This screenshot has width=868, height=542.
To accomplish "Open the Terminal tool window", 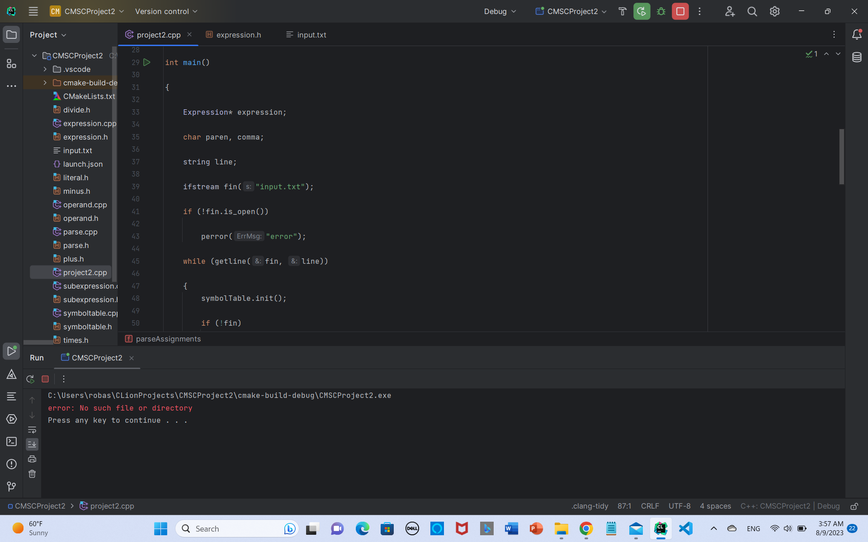I will click(11, 442).
